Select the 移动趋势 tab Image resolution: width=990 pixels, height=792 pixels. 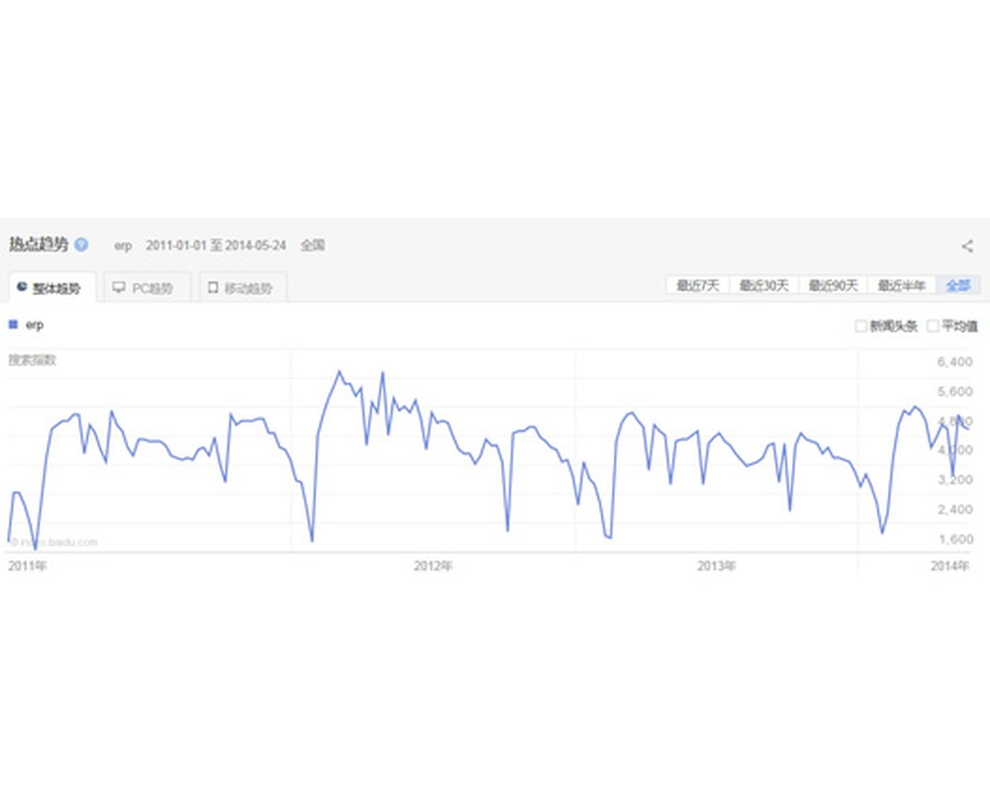pos(244,288)
